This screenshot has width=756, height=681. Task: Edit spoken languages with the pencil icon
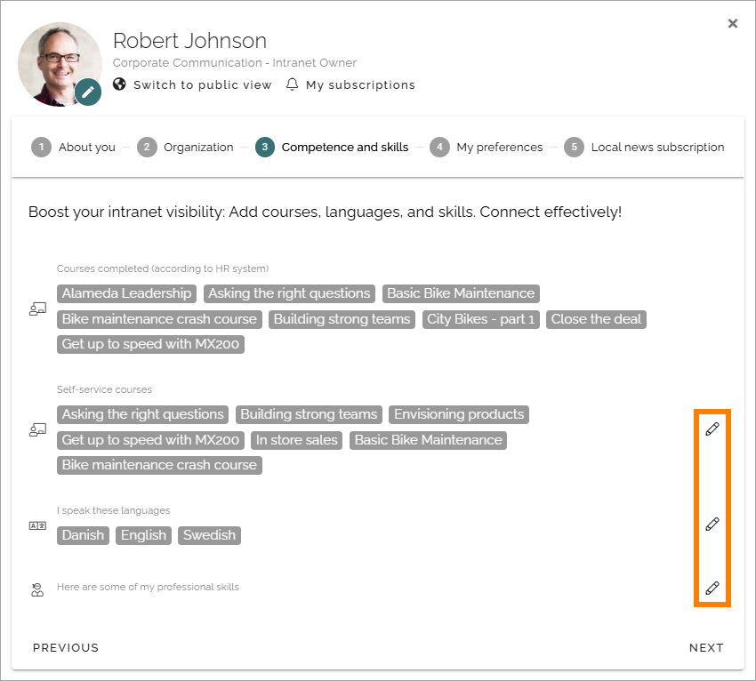(712, 524)
